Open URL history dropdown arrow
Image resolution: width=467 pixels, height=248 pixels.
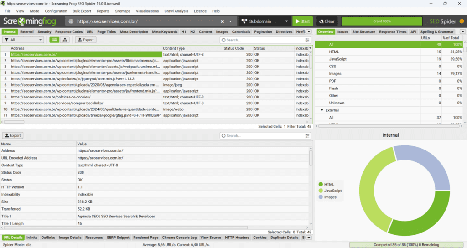coord(230,21)
